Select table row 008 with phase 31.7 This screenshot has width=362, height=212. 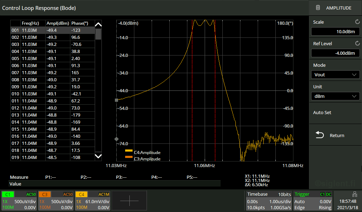pyautogui.click(x=53, y=79)
